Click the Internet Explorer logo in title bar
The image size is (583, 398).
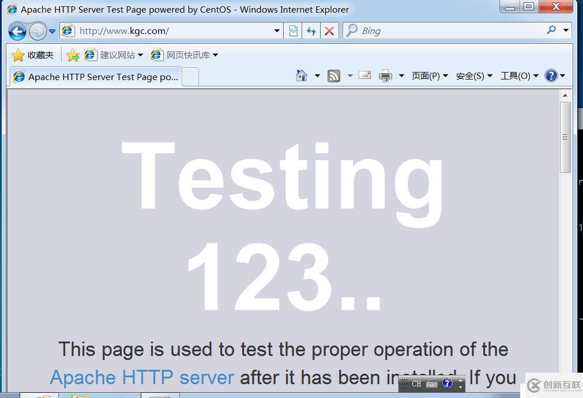pyautogui.click(x=12, y=9)
